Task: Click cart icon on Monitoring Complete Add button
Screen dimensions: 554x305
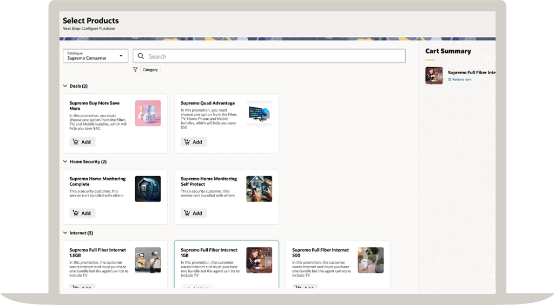Action: pyautogui.click(x=76, y=213)
